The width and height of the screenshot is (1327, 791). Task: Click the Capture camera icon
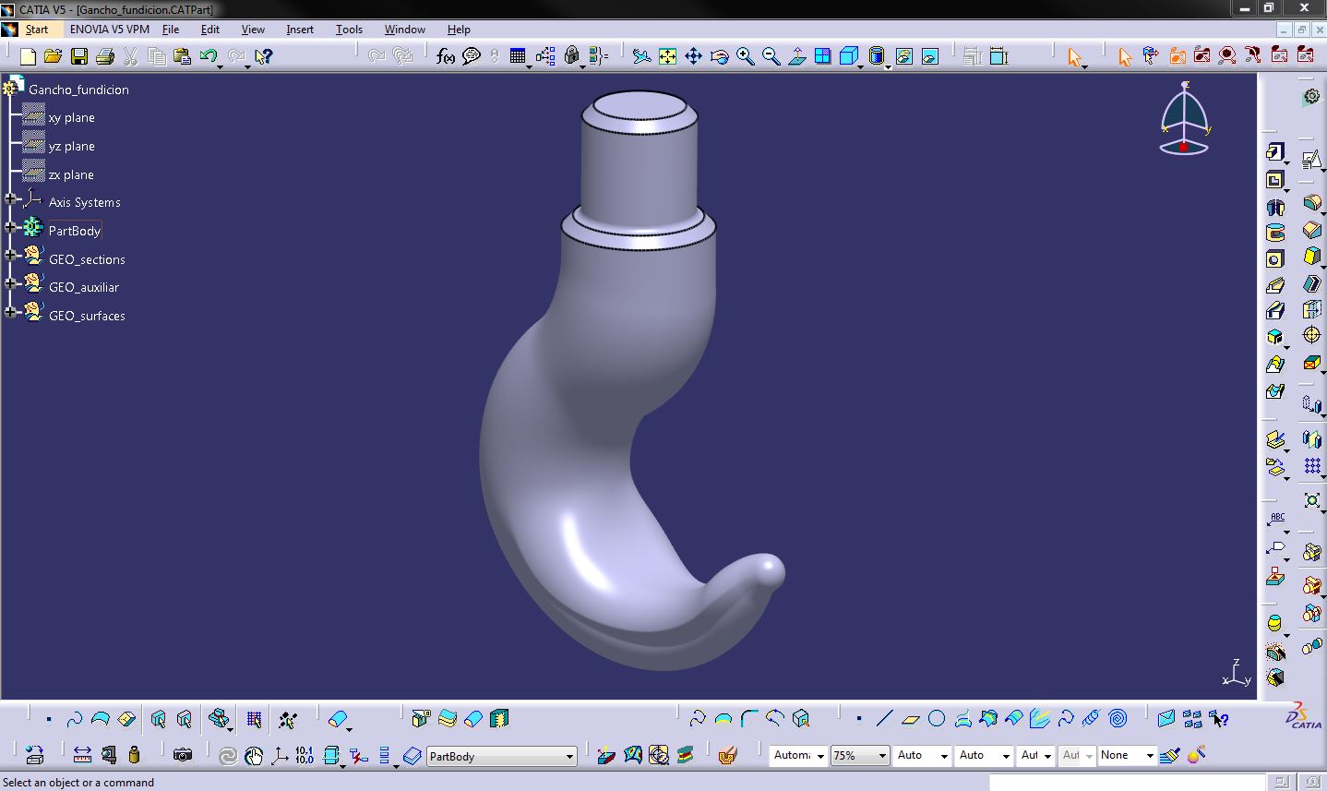click(183, 755)
